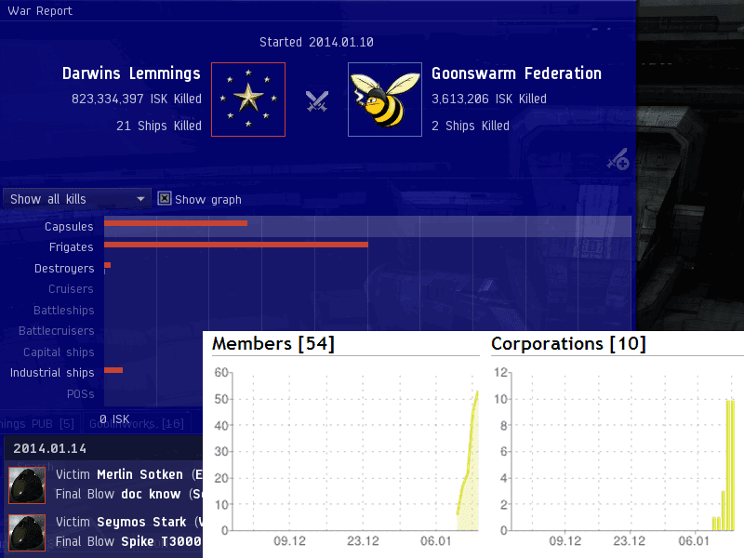
Task: Click the 2 Ships Killed value
Action: [x=471, y=126]
